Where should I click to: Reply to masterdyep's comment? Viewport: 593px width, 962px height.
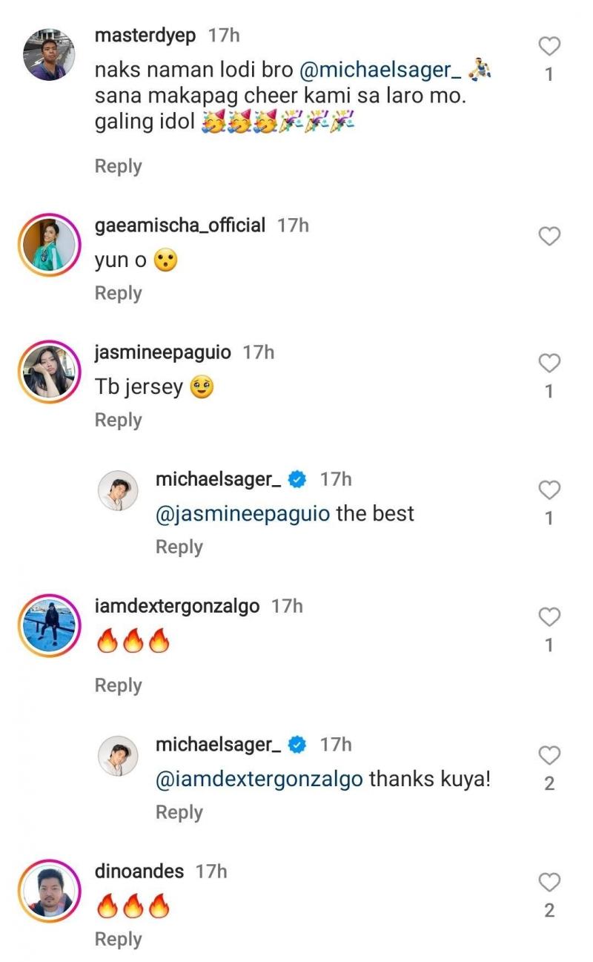click(118, 166)
